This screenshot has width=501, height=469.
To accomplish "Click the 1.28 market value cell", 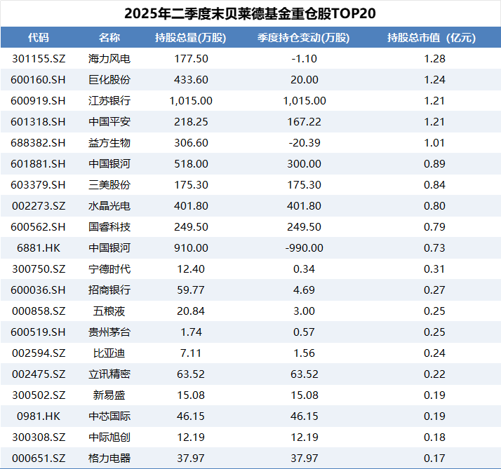I will tap(435, 59).
